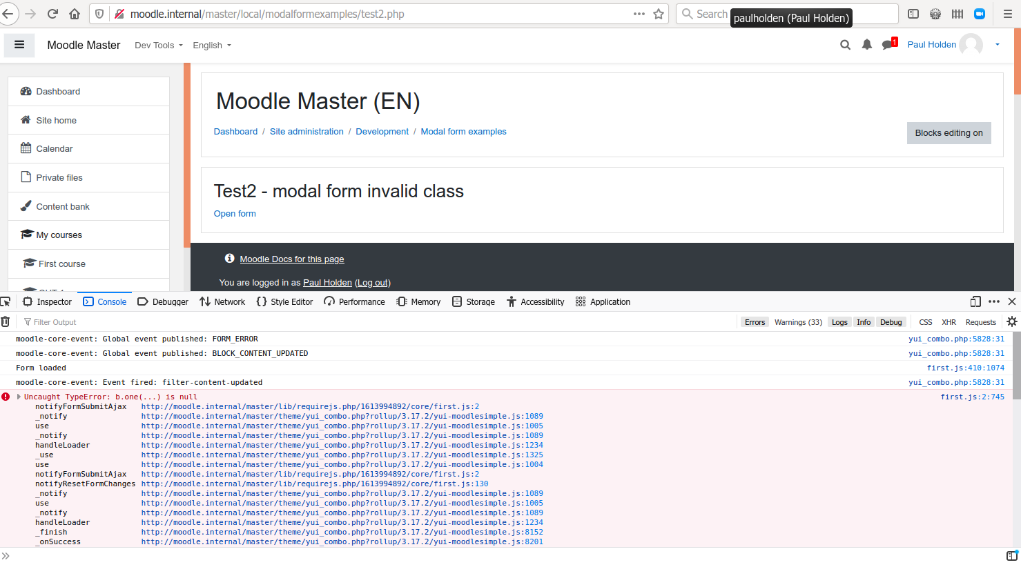Open the Style Editor tab
Screen dimensions: 1021x567
[284, 301]
